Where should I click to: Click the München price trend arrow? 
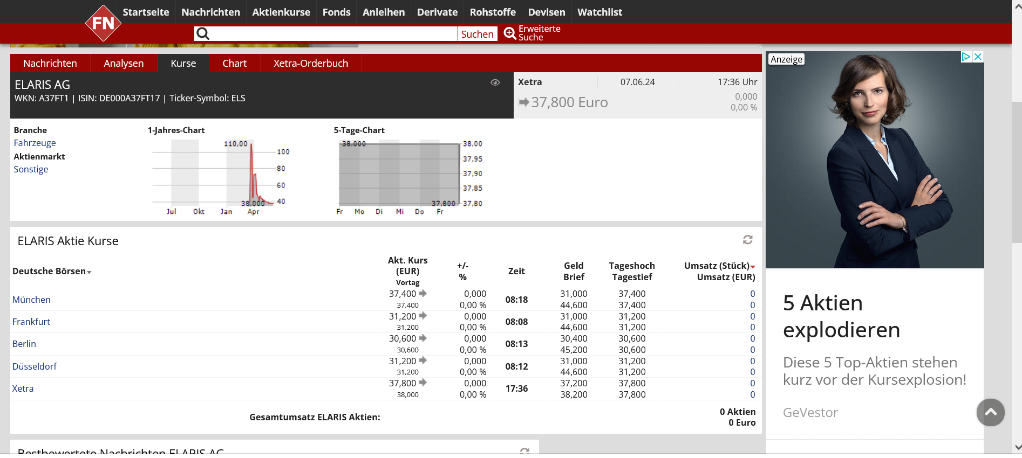pos(423,294)
